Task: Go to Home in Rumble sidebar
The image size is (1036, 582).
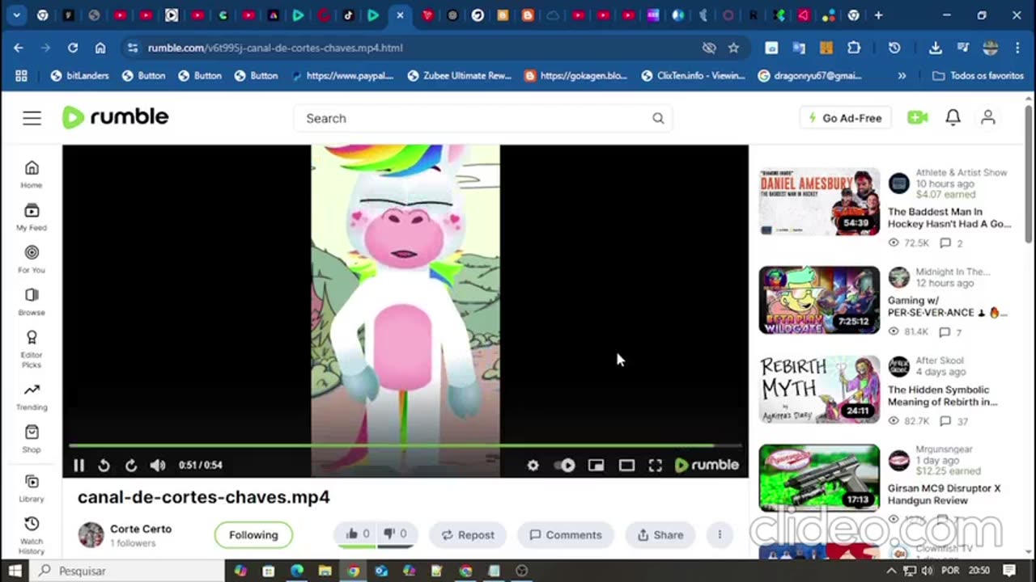Action: pyautogui.click(x=32, y=174)
